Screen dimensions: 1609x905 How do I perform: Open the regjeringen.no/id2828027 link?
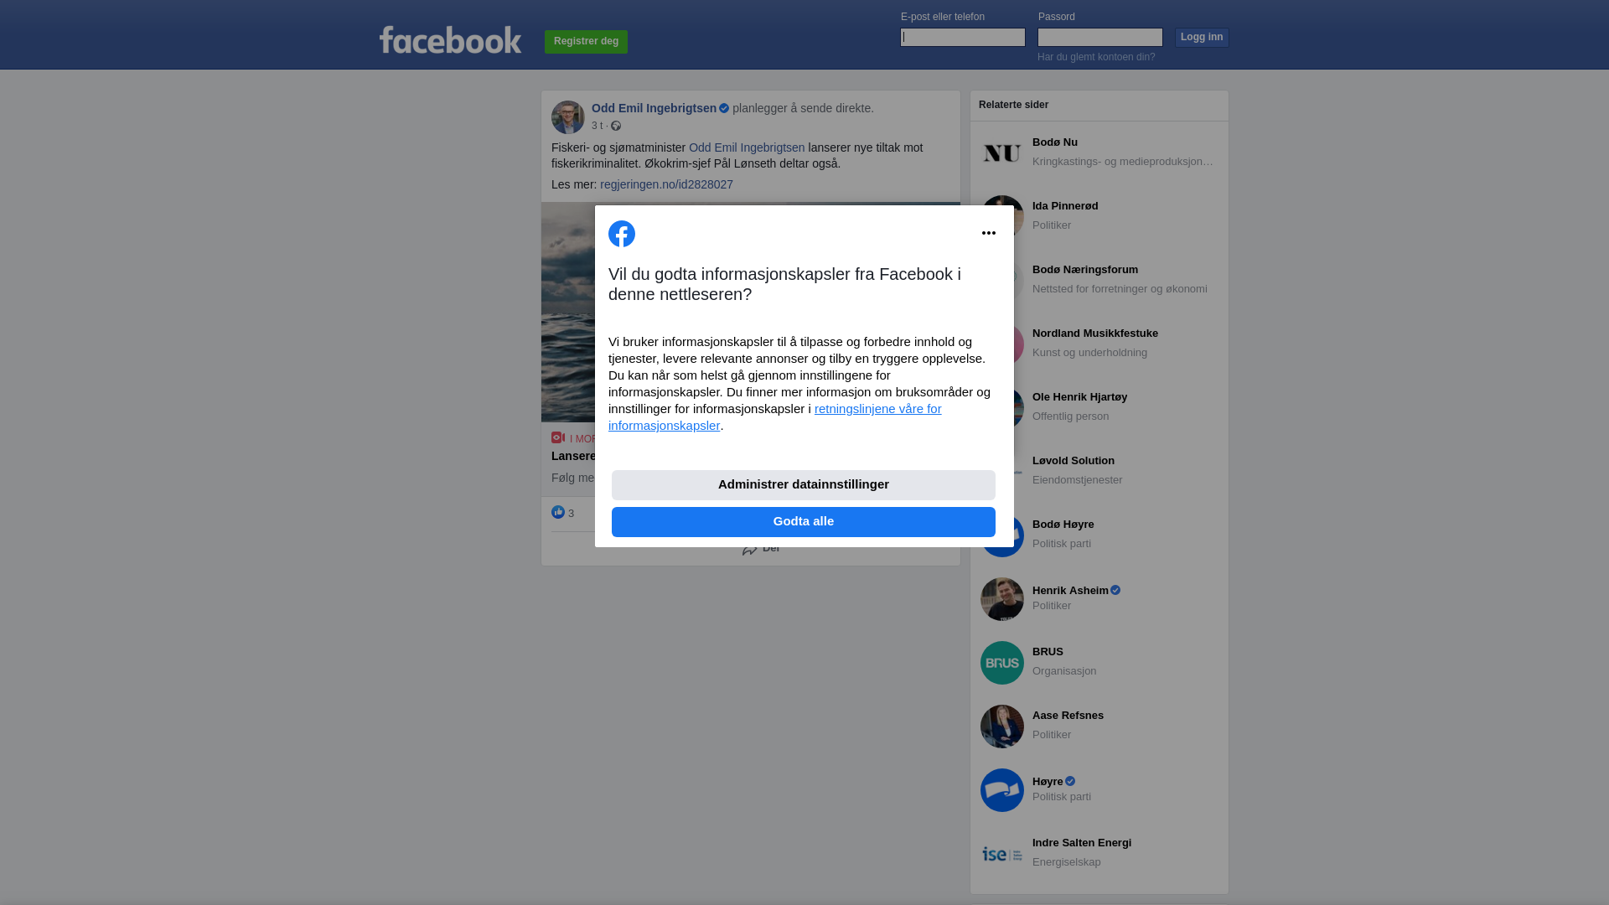[666, 184]
